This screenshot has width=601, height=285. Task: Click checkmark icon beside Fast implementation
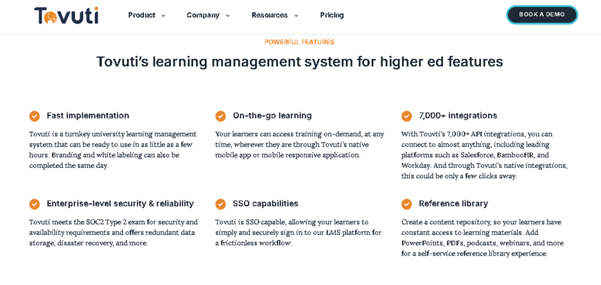35,116
